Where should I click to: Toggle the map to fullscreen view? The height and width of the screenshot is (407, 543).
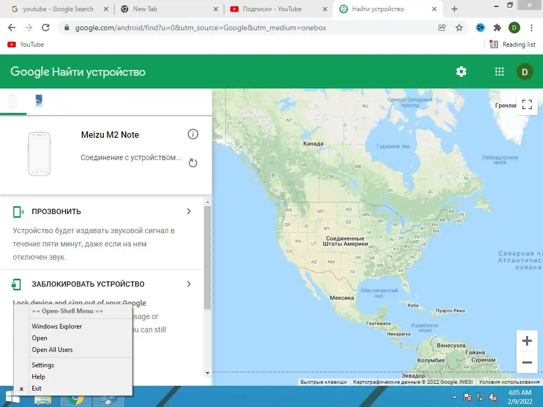(527, 104)
